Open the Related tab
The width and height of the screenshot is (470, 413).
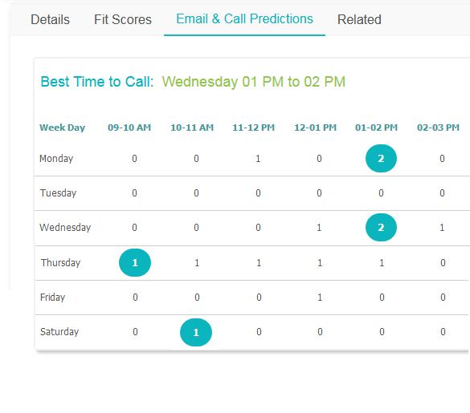pos(359,20)
